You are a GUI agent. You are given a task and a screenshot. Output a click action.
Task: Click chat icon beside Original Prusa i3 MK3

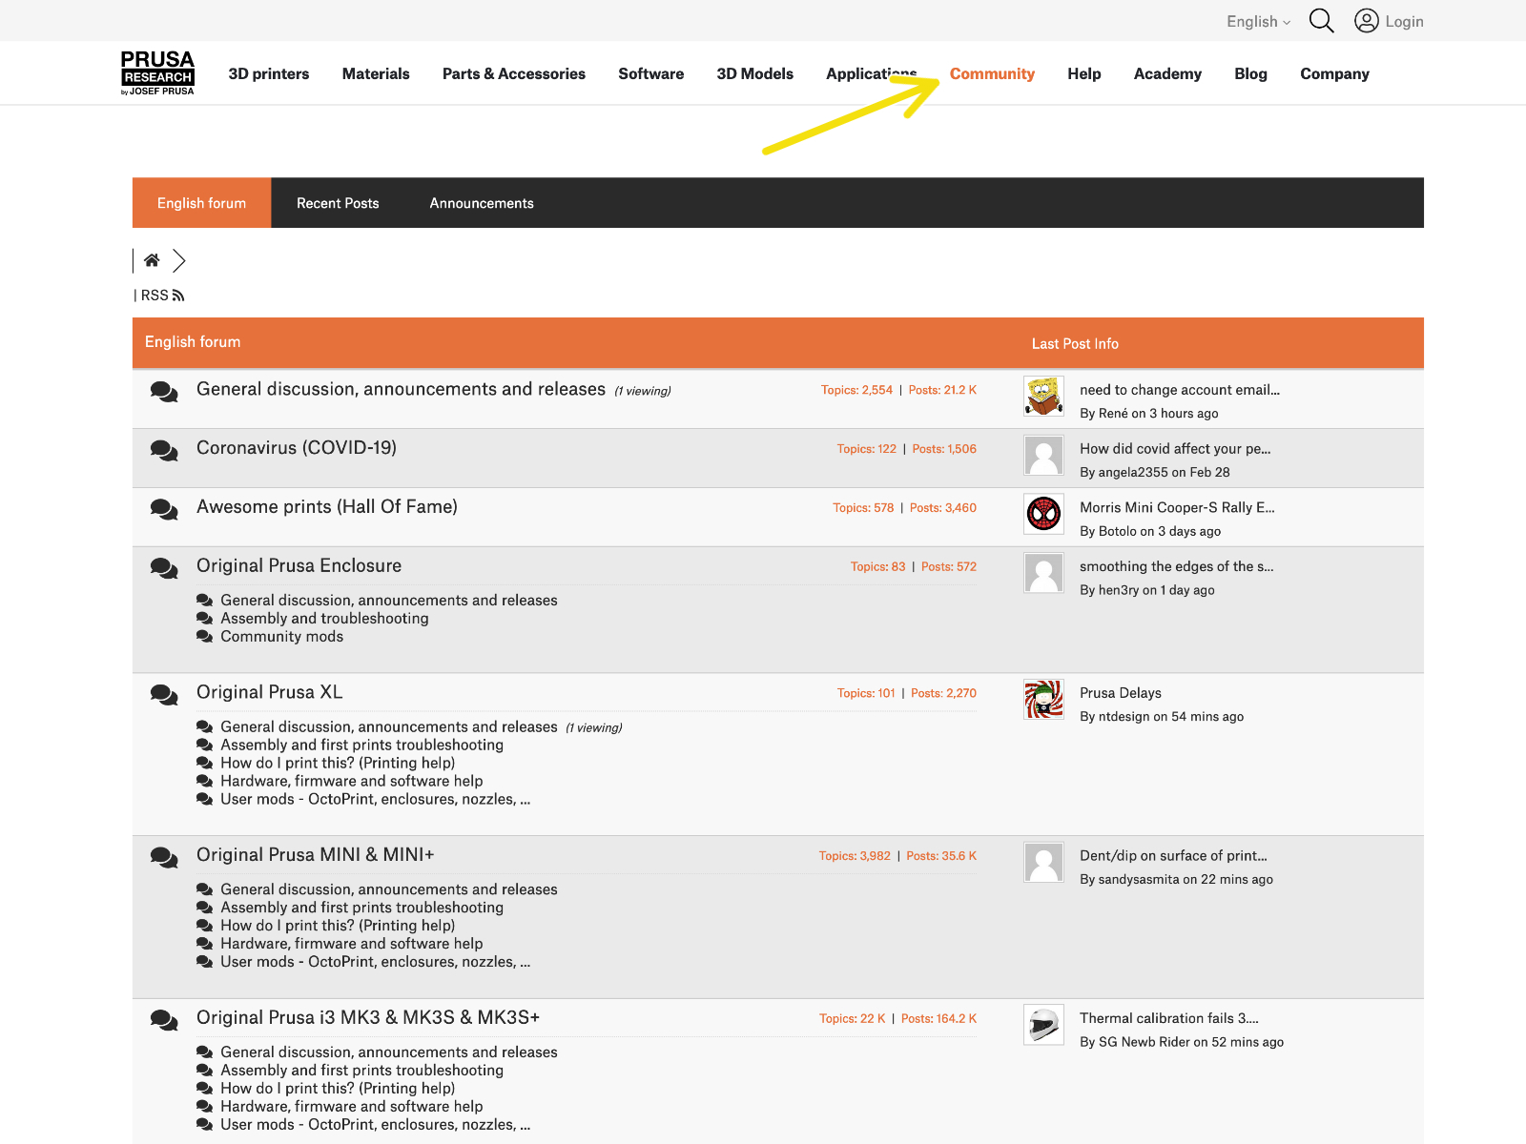point(164,1021)
